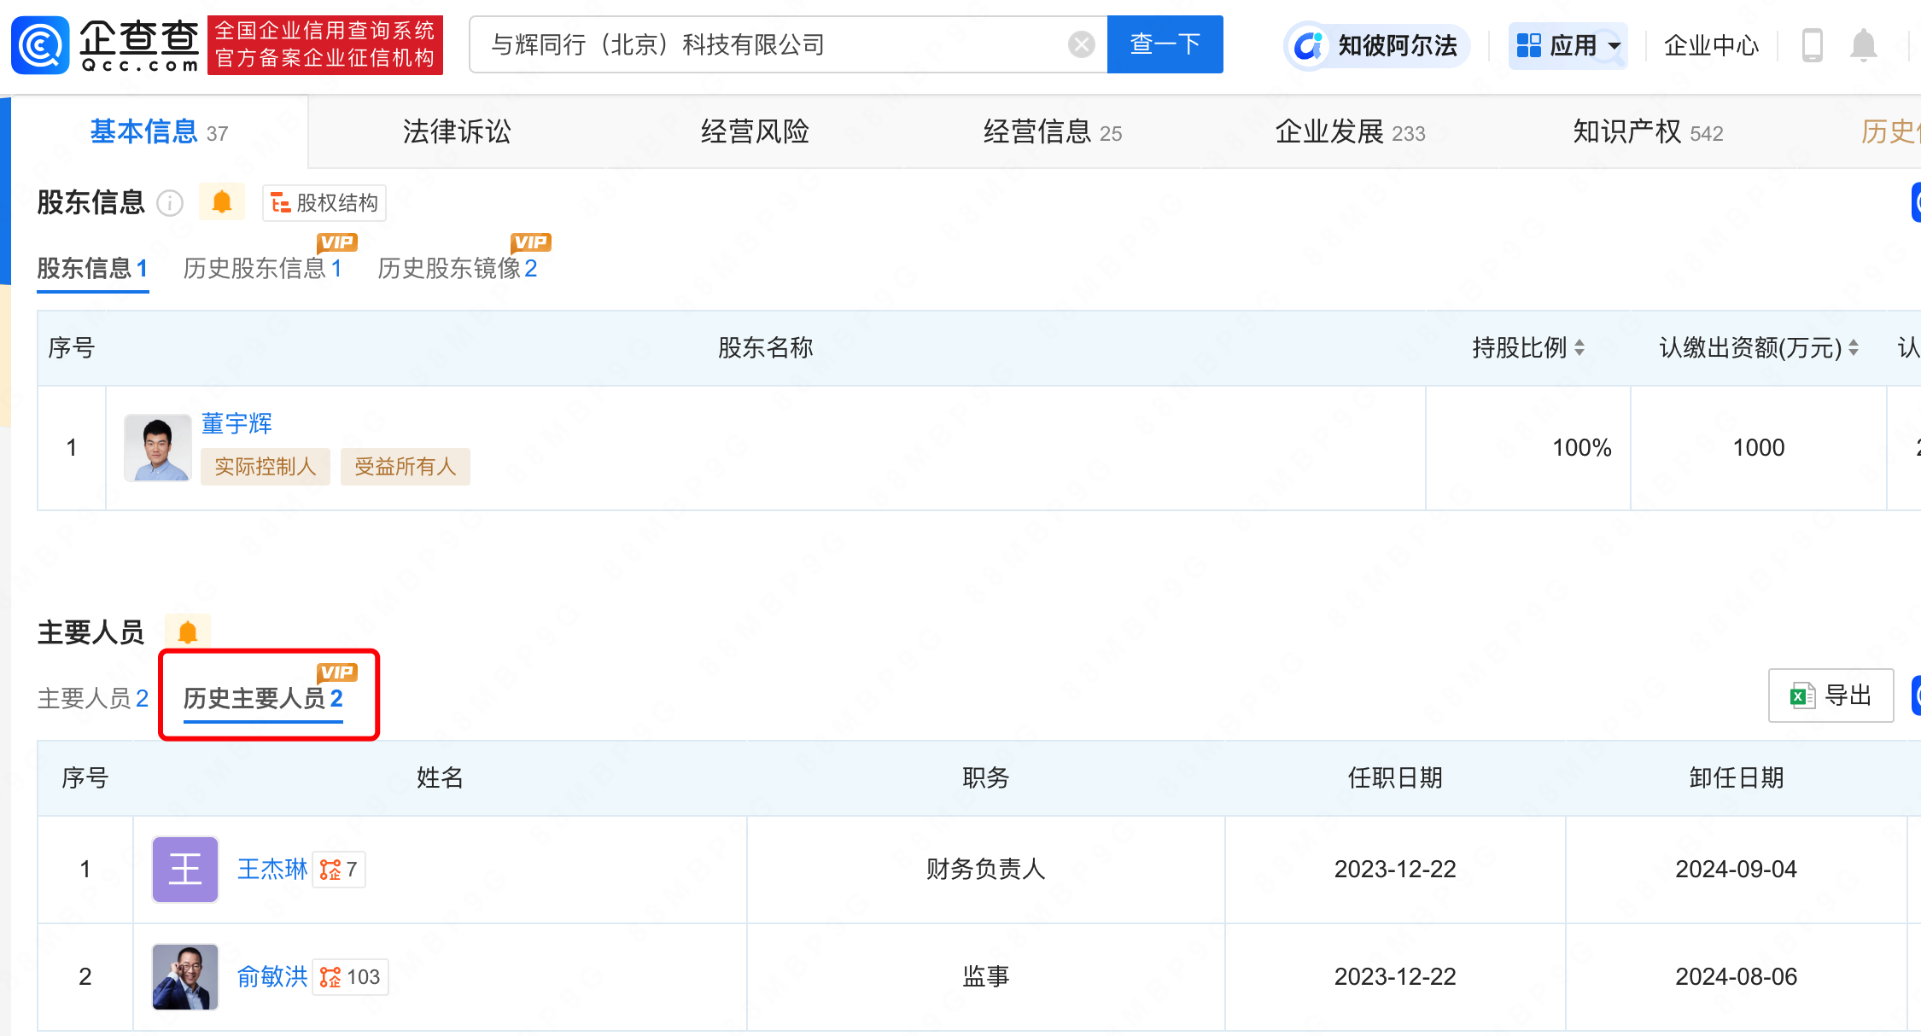Screen dimensions: 1921x1036
Task: Click the 实际控制人 tag
Action: click(x=266, y=467)
